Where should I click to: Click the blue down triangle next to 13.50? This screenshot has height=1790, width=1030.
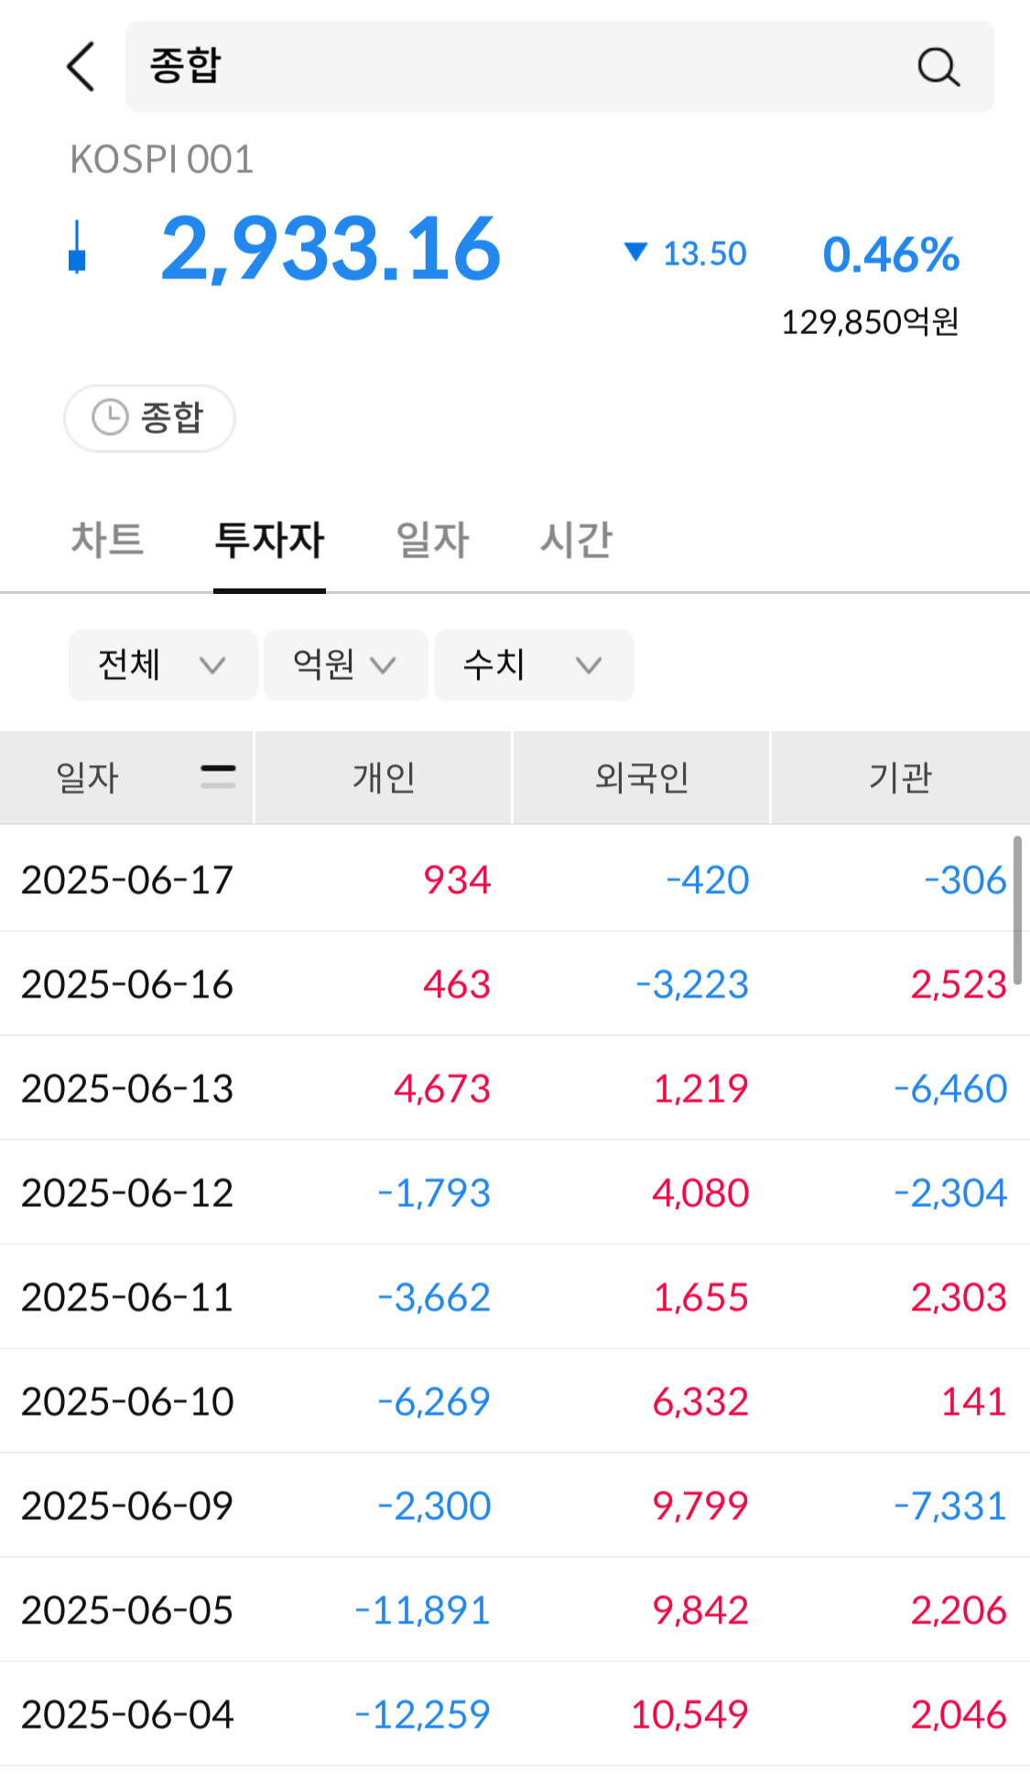pos(635,252)
